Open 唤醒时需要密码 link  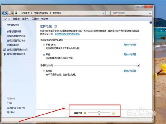14,31
